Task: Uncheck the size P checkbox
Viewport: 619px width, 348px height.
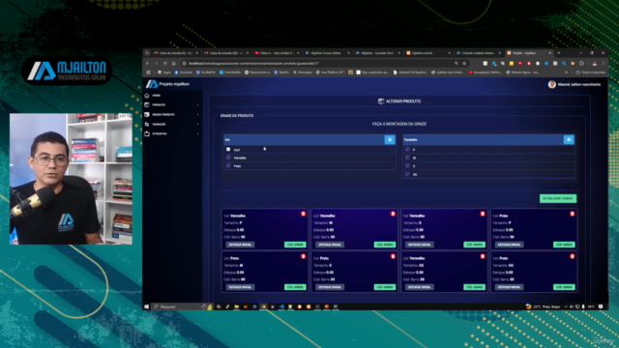Action: pyautogui.click(x=407, y=150)
